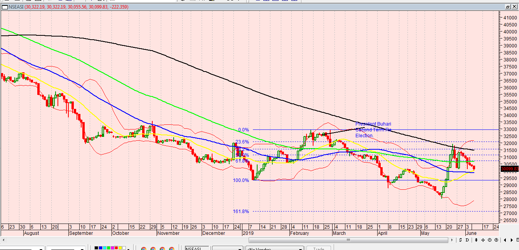Close the NSEASI chart window

[x=514, y=7]
